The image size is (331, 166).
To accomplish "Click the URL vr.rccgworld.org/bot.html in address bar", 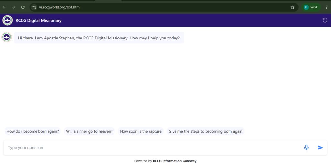I will click(60, 7).
